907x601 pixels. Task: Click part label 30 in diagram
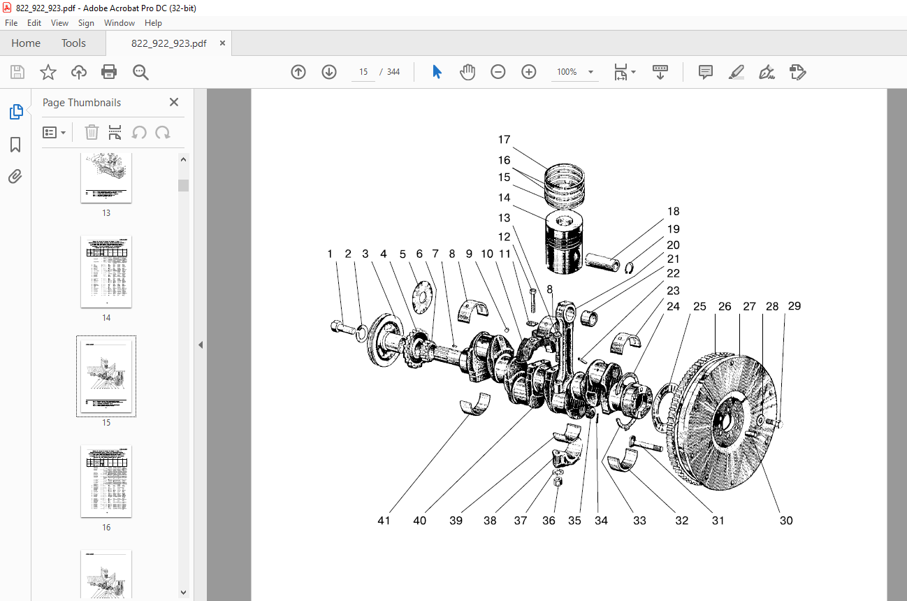(x=786, y=521)
